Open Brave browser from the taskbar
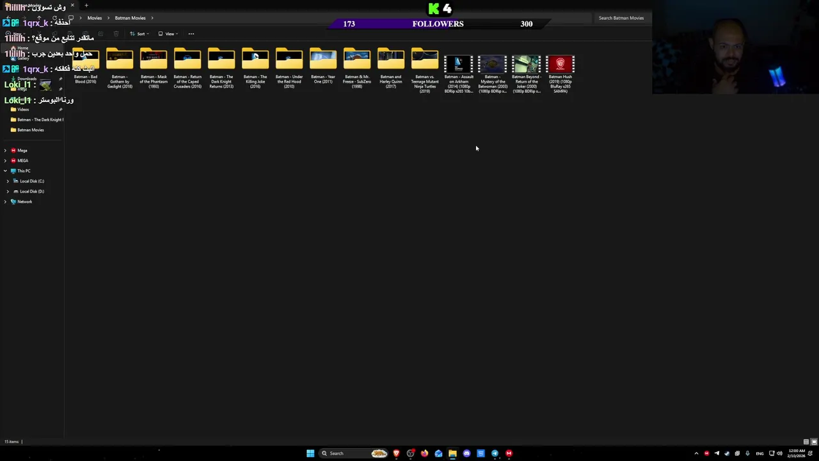Screen dimensions: 819x461 396,453
